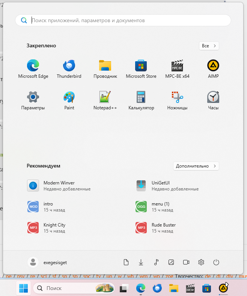The height and width of the screenshot is (296, 247).
Task: Launch Thunderbird from pinned apps
Action: pos(69,69)
